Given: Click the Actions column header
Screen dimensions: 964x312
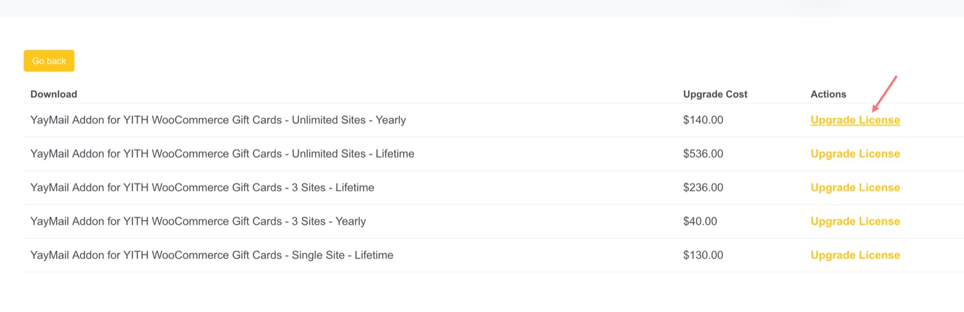Looking at the screenshot, I should [828, 94].
